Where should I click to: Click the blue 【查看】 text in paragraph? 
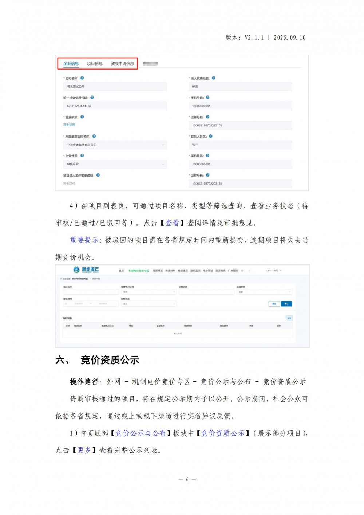(173, 223)
